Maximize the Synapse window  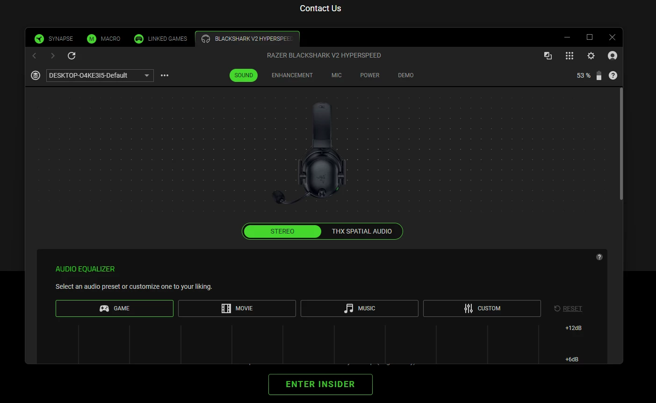tap(590, 37)
